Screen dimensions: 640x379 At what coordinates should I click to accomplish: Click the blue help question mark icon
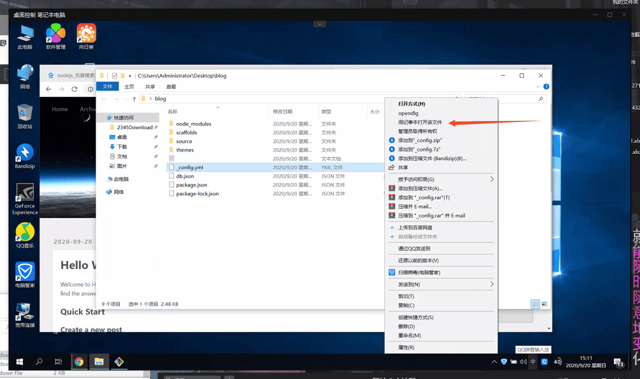pos(546,87)
